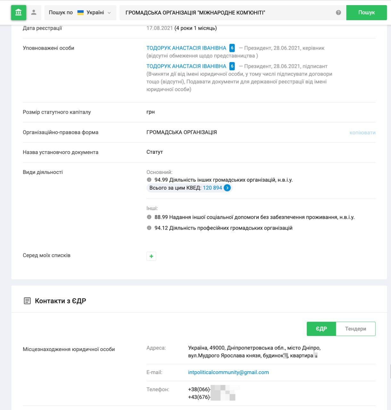This screenshot has width=391, height=410.
Task: Click into the company name search field
Action: 224,12
